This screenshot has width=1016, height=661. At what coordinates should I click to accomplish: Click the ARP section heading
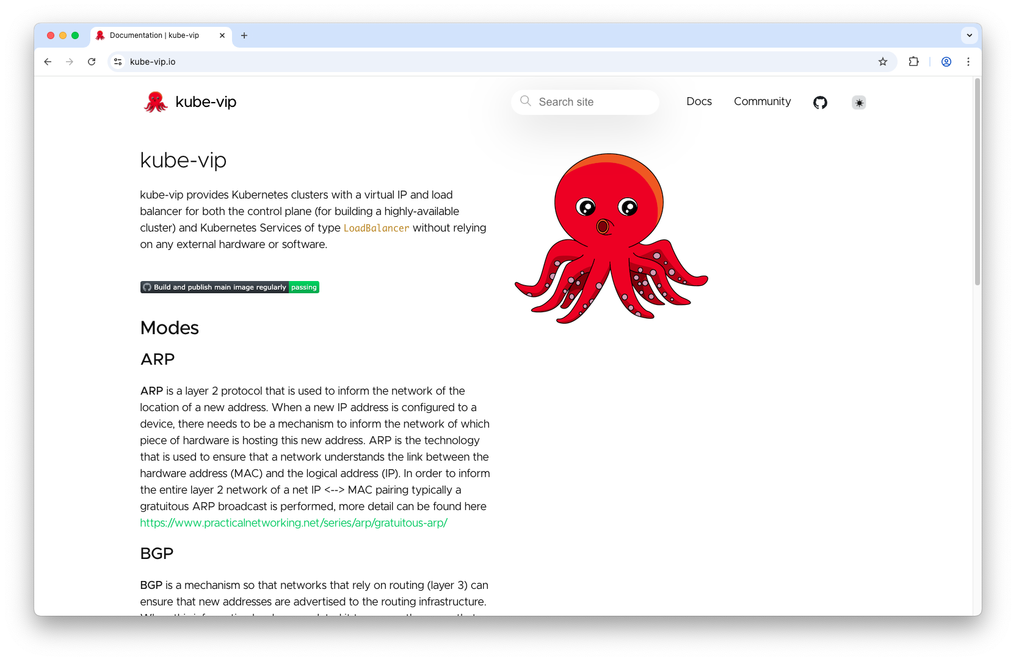point(158,359)
